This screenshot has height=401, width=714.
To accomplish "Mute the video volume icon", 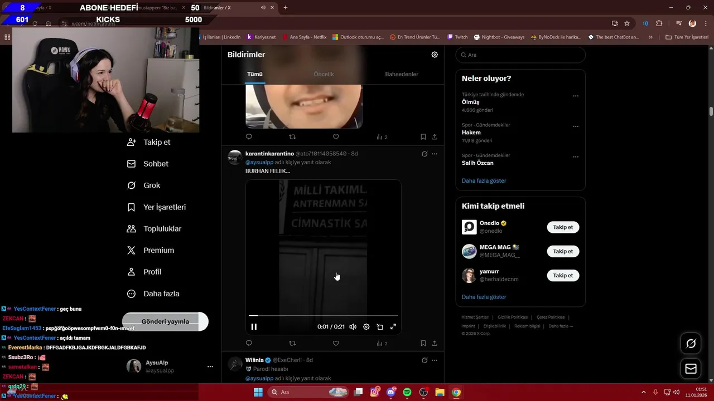I will [x=353, y=327].
